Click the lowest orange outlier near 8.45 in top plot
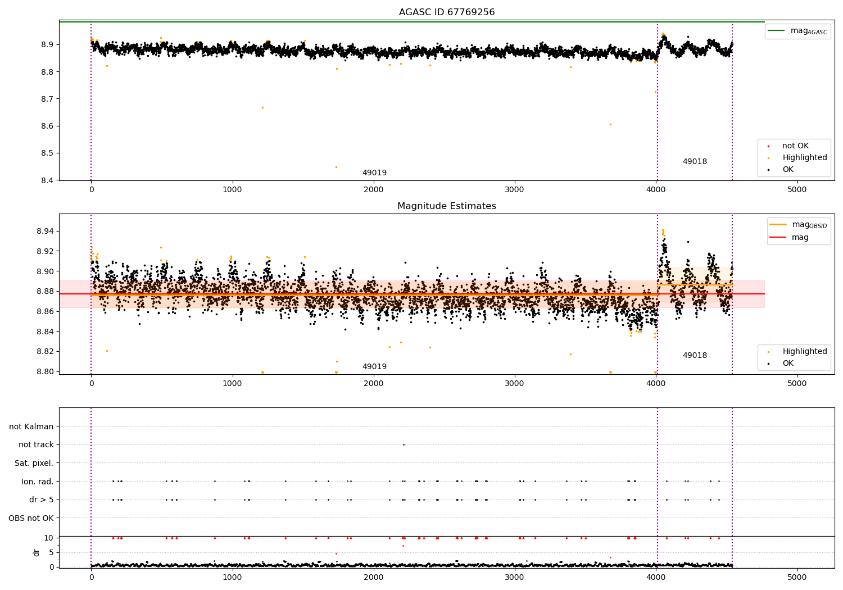Screen dimensions: 843x590 click(x=336, y=167)
